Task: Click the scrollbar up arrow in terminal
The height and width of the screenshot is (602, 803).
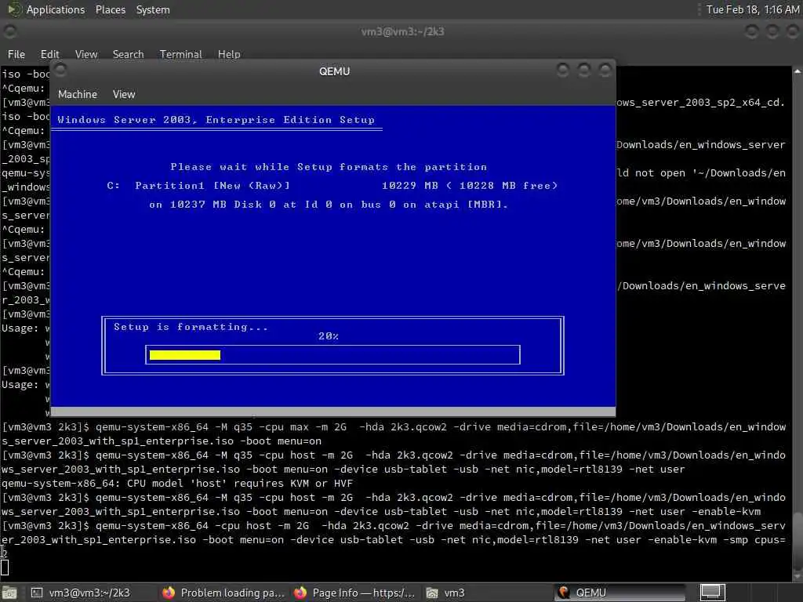Action: tap(798, 71)
